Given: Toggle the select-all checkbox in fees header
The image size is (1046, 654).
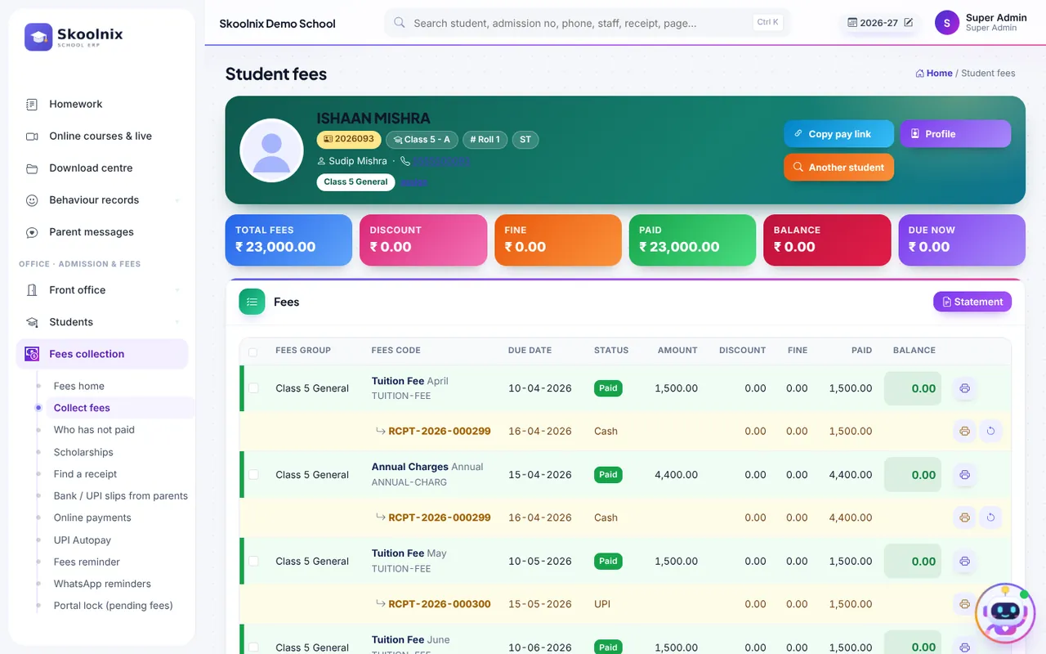Looking at the screenshot, I should coord(253,352).
